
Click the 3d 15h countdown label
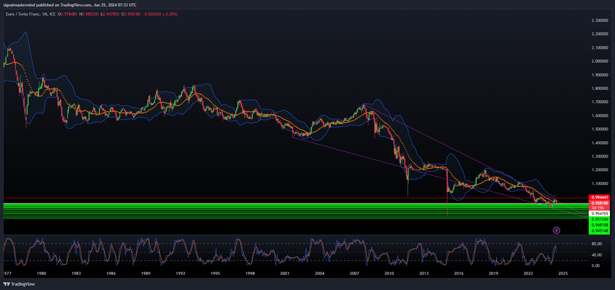597,208
